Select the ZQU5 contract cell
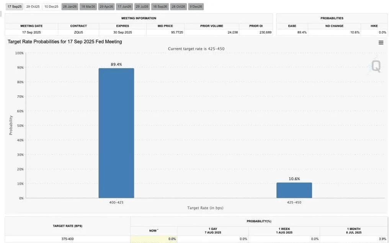 78,32
